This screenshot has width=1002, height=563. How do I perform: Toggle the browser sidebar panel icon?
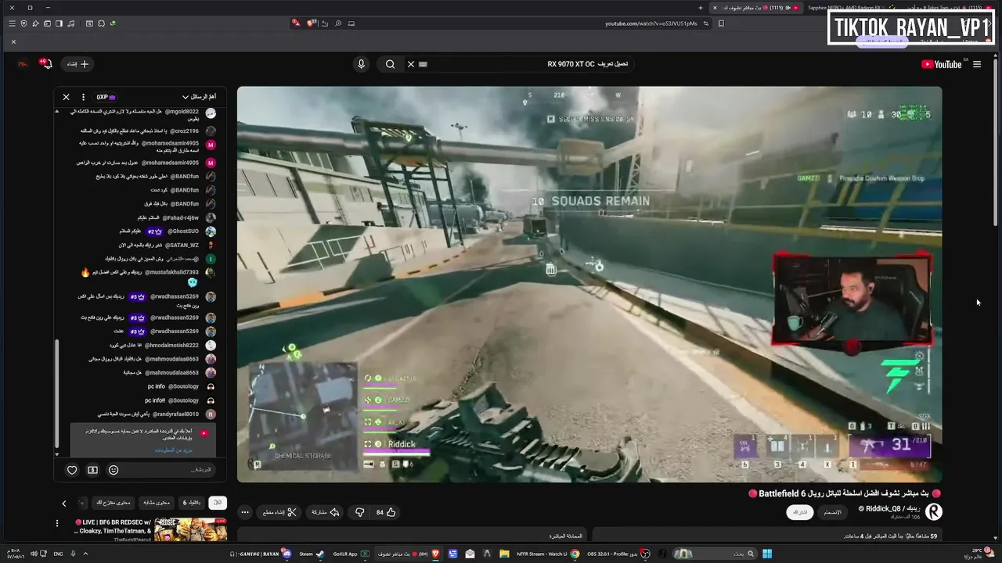pos(59,23)
